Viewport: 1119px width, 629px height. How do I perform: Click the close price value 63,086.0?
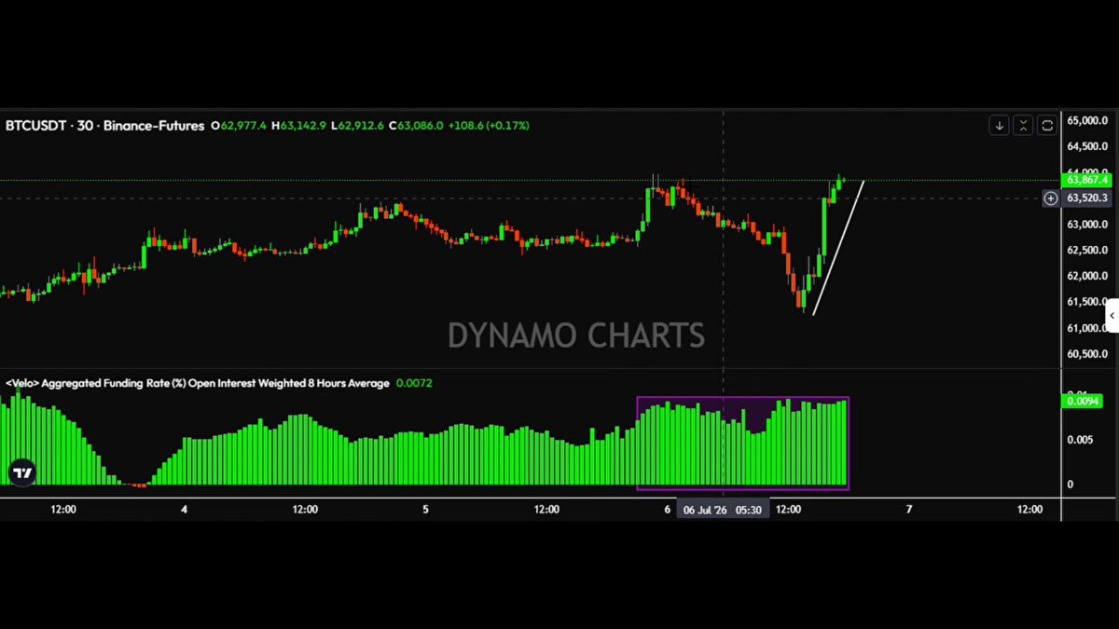click(421, 125)
